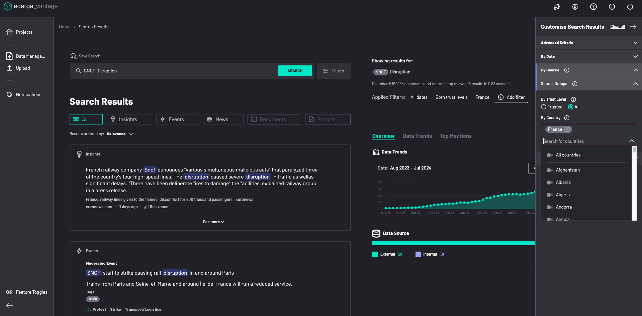
Task: Toggle the Andorra switch
Action: pyautogui.click(x=550, y=207)
